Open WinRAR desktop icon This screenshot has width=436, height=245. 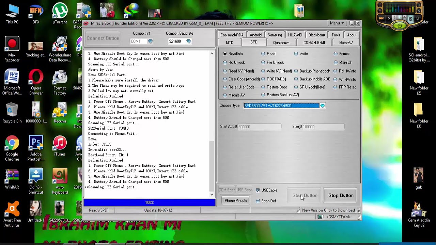click(x=12, y=179)
